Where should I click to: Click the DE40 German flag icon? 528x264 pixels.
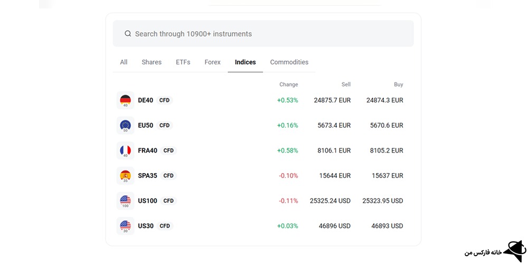coord(125,100)
